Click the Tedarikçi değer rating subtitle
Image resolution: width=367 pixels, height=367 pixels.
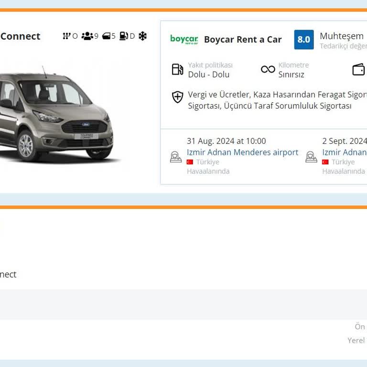(x=344, y=46)
